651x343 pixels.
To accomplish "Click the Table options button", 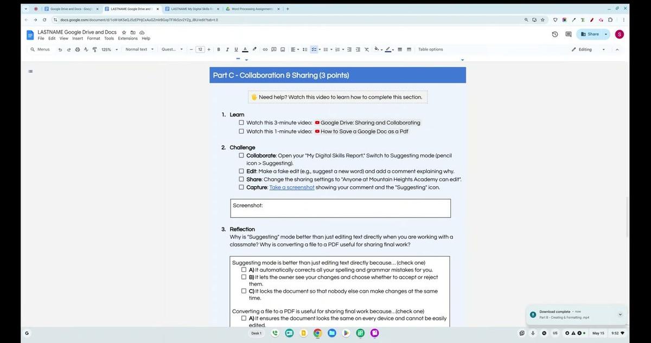I will pyautogui.click(x=430, y=49).
